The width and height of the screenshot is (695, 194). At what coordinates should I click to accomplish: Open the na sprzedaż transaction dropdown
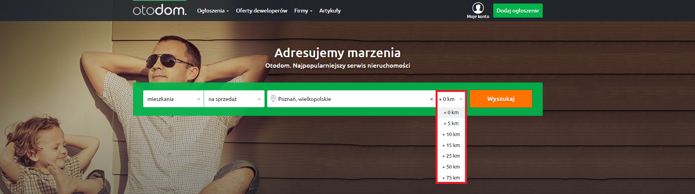coord(234,99)
